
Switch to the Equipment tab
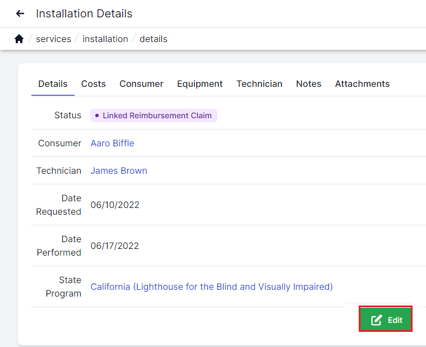(x=200, y=84)
